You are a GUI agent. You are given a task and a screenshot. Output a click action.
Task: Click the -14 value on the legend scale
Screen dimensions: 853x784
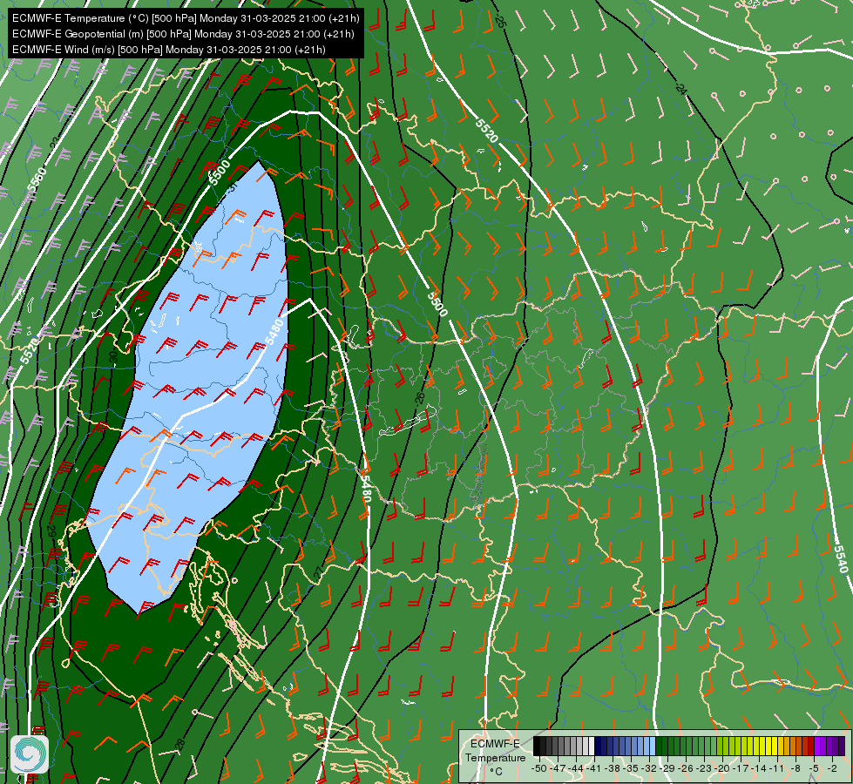(x=759, y=769)
